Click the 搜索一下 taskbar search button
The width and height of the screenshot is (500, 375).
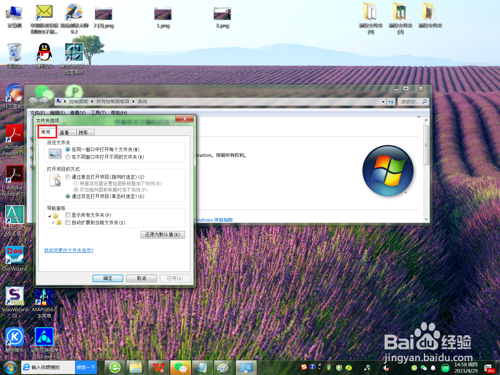86,367
